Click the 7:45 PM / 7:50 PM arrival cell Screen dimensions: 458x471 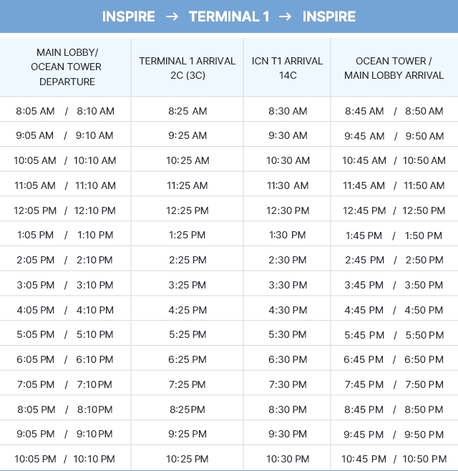tap(394, 384)
